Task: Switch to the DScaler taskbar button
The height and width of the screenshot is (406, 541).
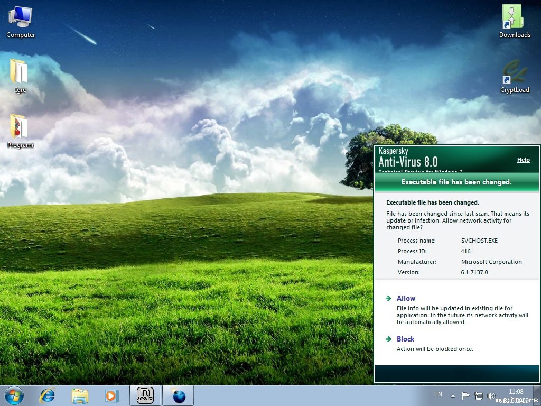Action: pos(145,395)
